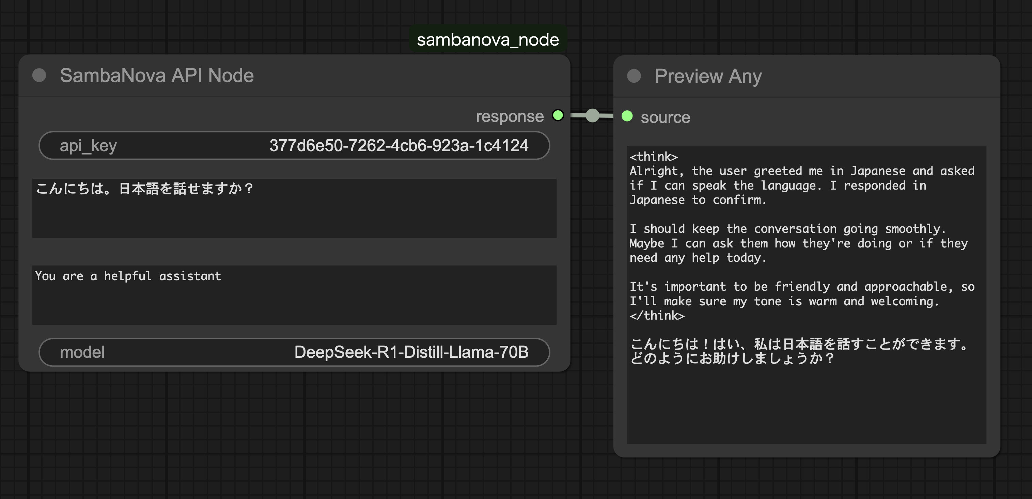Click the 'response' output label
Viewport: 1032px width, 499px height.
510,116
